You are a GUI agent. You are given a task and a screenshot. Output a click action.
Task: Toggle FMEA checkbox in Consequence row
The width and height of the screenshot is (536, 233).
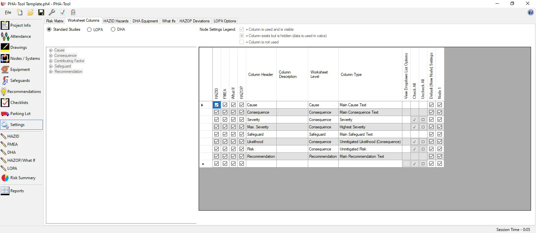point(225,112)
